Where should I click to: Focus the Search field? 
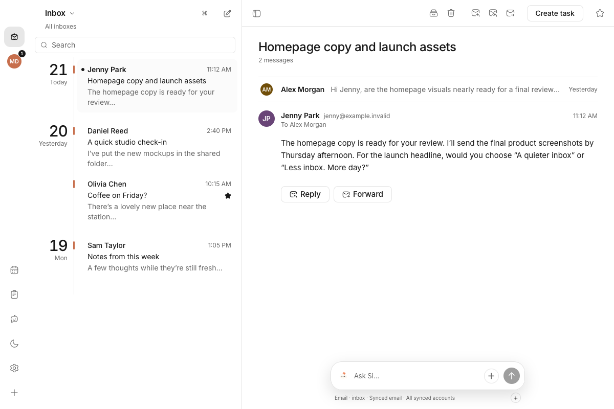pyautogui.click(x=135, y=45)
